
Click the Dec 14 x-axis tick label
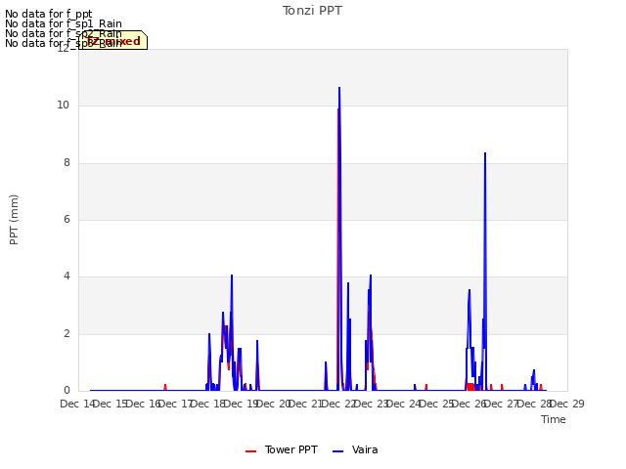(x=77, y=404)
